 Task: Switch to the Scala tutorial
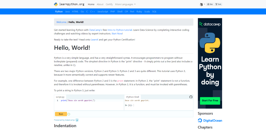point(147,12)
